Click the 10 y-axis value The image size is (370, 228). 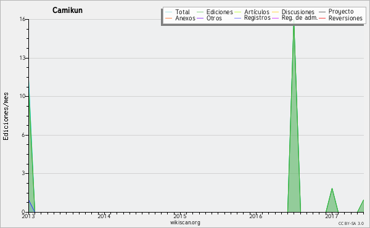22,96
